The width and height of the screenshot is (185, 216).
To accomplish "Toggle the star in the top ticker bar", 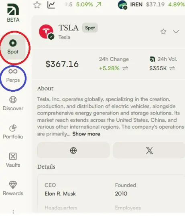I will [37, 5].
